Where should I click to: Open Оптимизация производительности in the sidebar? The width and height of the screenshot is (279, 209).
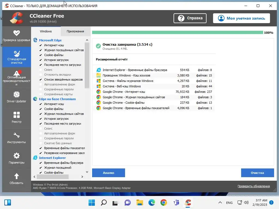click(16, 78)
